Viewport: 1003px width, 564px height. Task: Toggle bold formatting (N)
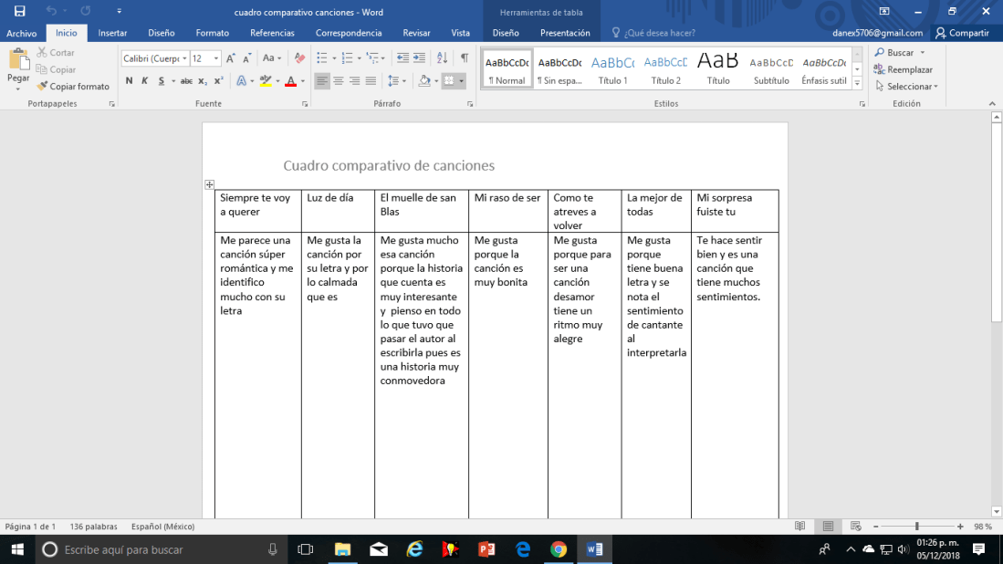(x=129, y=81)
